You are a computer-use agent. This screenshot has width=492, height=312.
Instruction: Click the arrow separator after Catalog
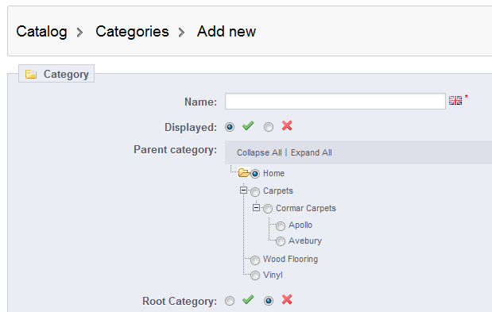80,33
